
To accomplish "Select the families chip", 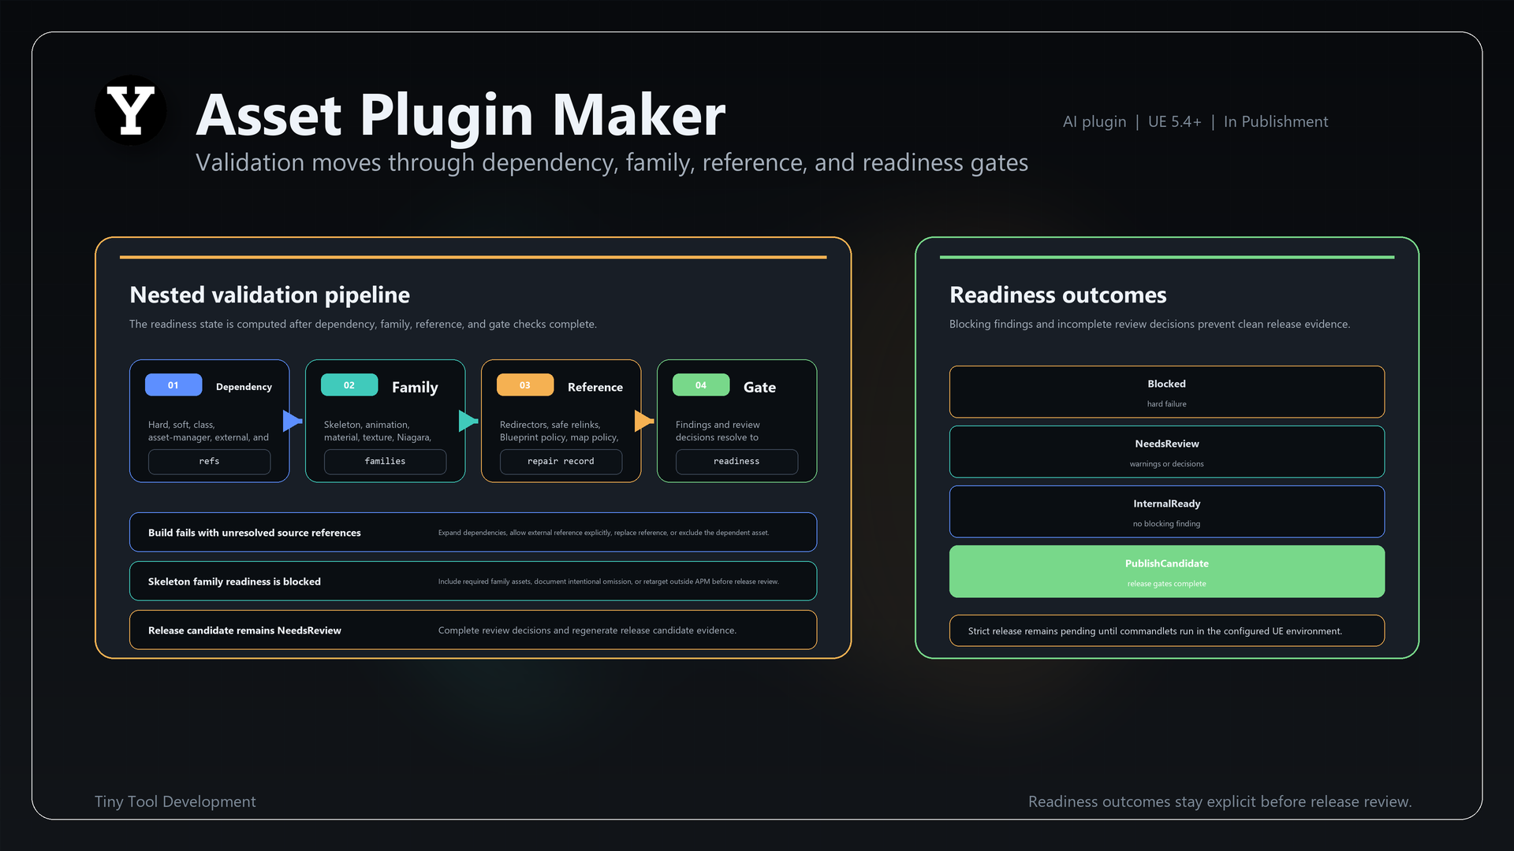I will coord(386,462).
